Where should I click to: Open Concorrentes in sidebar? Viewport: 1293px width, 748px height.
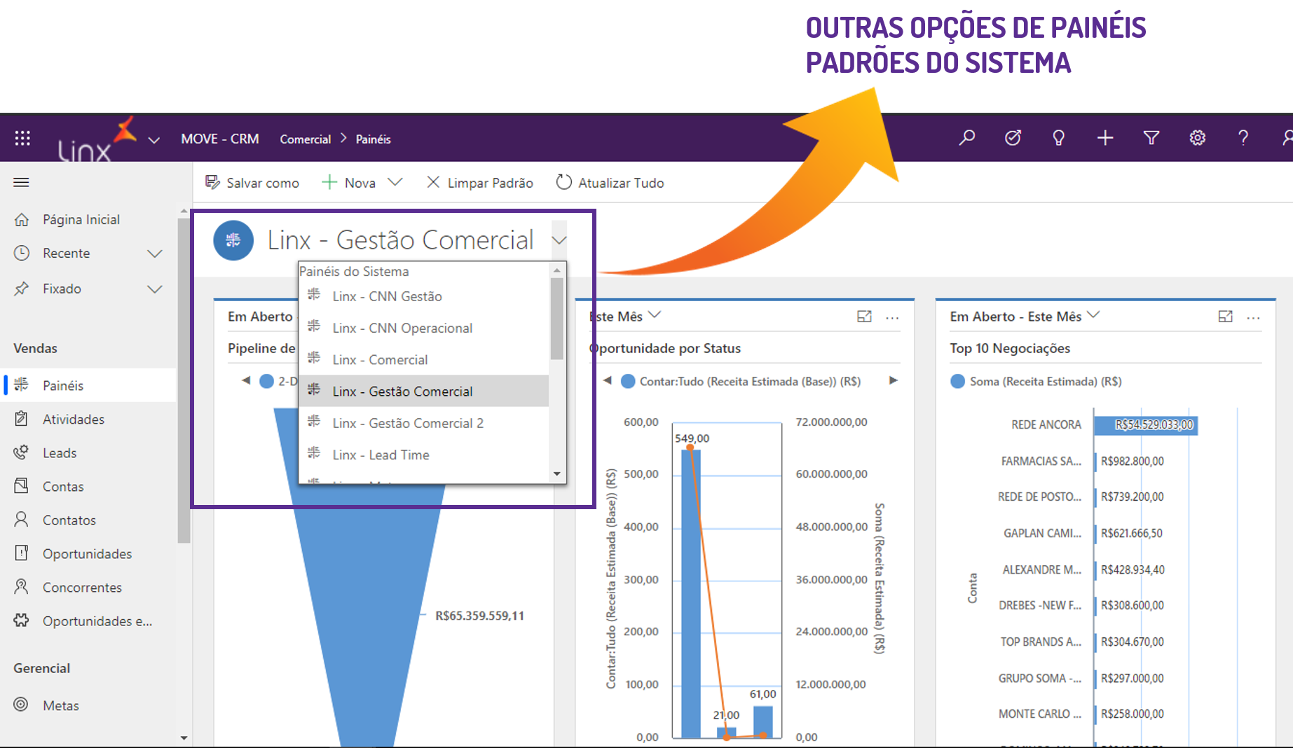click(x=88, y=587)
